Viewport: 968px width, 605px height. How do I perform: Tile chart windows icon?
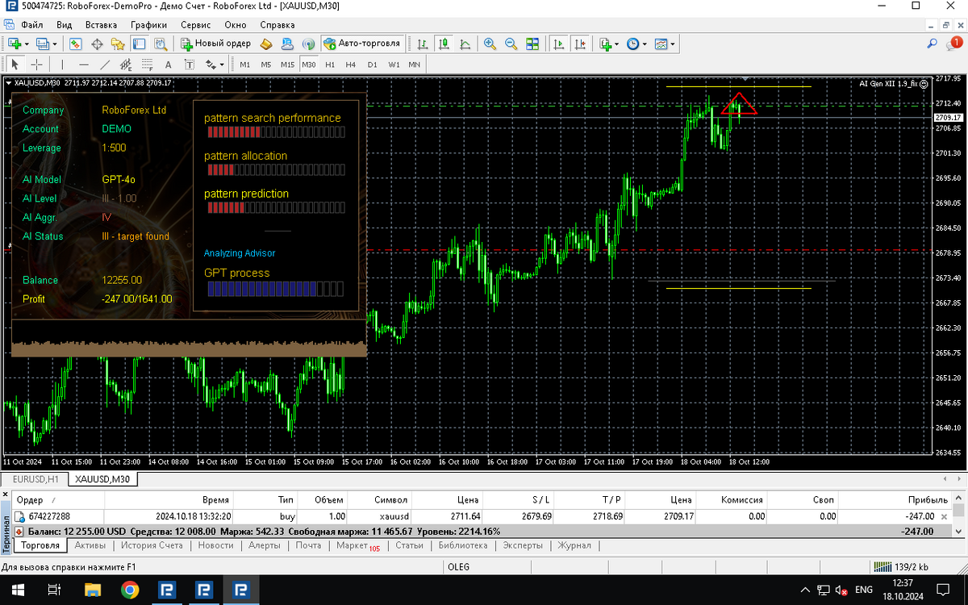tap(532, 44)
